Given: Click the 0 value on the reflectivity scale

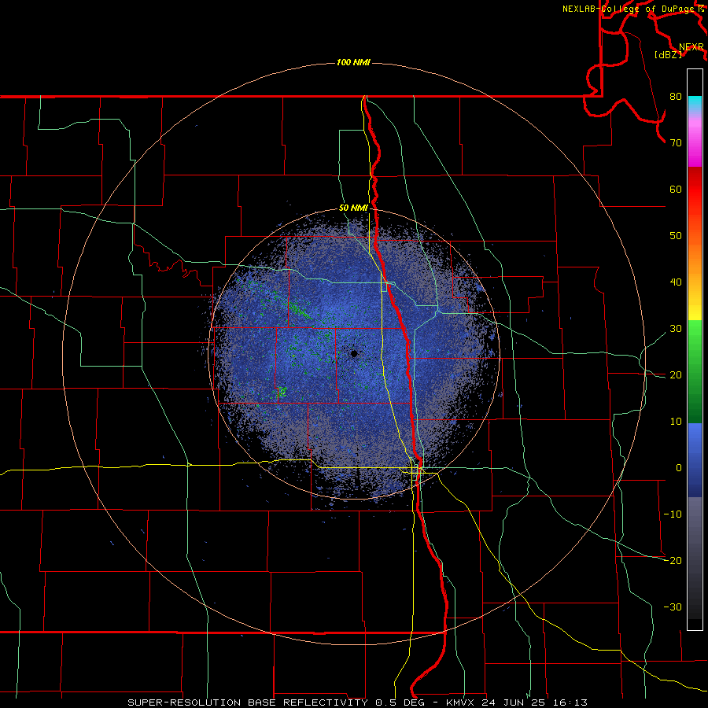Looking at the screenshot, I should pyautogui.click(x=679, y=468).
